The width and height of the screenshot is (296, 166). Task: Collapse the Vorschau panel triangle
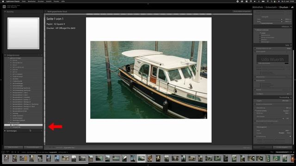[x=5, y=12]
